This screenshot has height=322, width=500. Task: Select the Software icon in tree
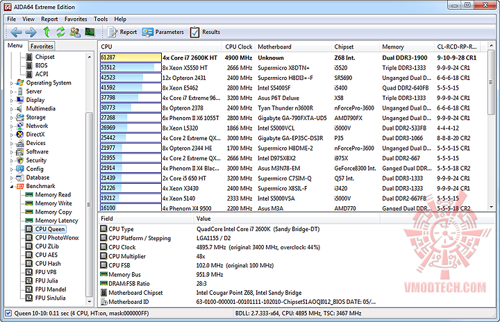pos(20,152)
